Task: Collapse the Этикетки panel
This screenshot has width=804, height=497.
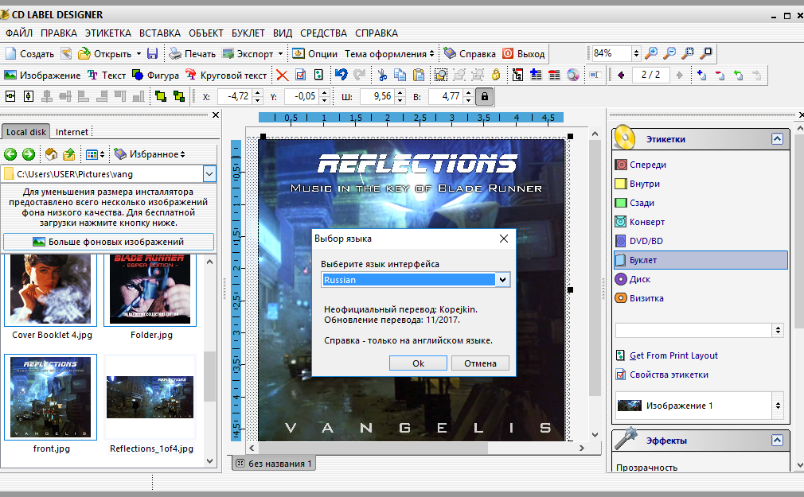Action: 778,139
